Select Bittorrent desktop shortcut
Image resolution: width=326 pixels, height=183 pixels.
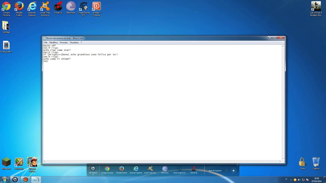click(71, 8)
